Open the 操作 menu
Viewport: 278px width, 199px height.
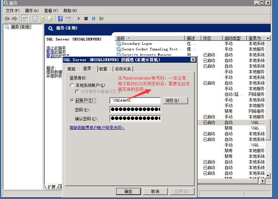coord(32,11)
